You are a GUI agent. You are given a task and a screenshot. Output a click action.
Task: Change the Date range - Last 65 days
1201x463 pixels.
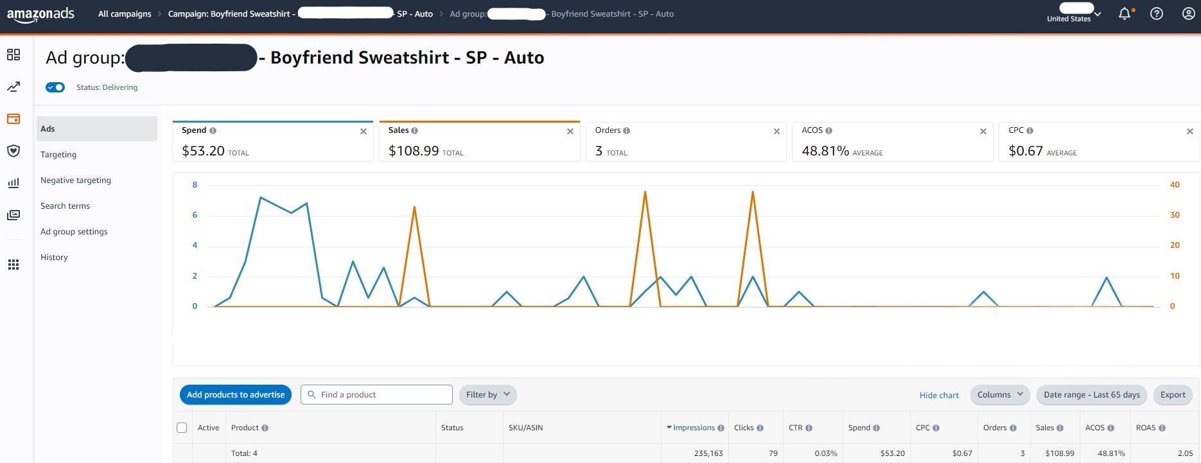1091,395
